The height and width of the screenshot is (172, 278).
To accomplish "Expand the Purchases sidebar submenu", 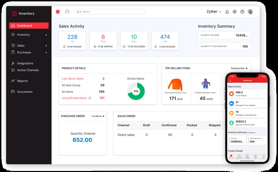I will coord(46,53).
